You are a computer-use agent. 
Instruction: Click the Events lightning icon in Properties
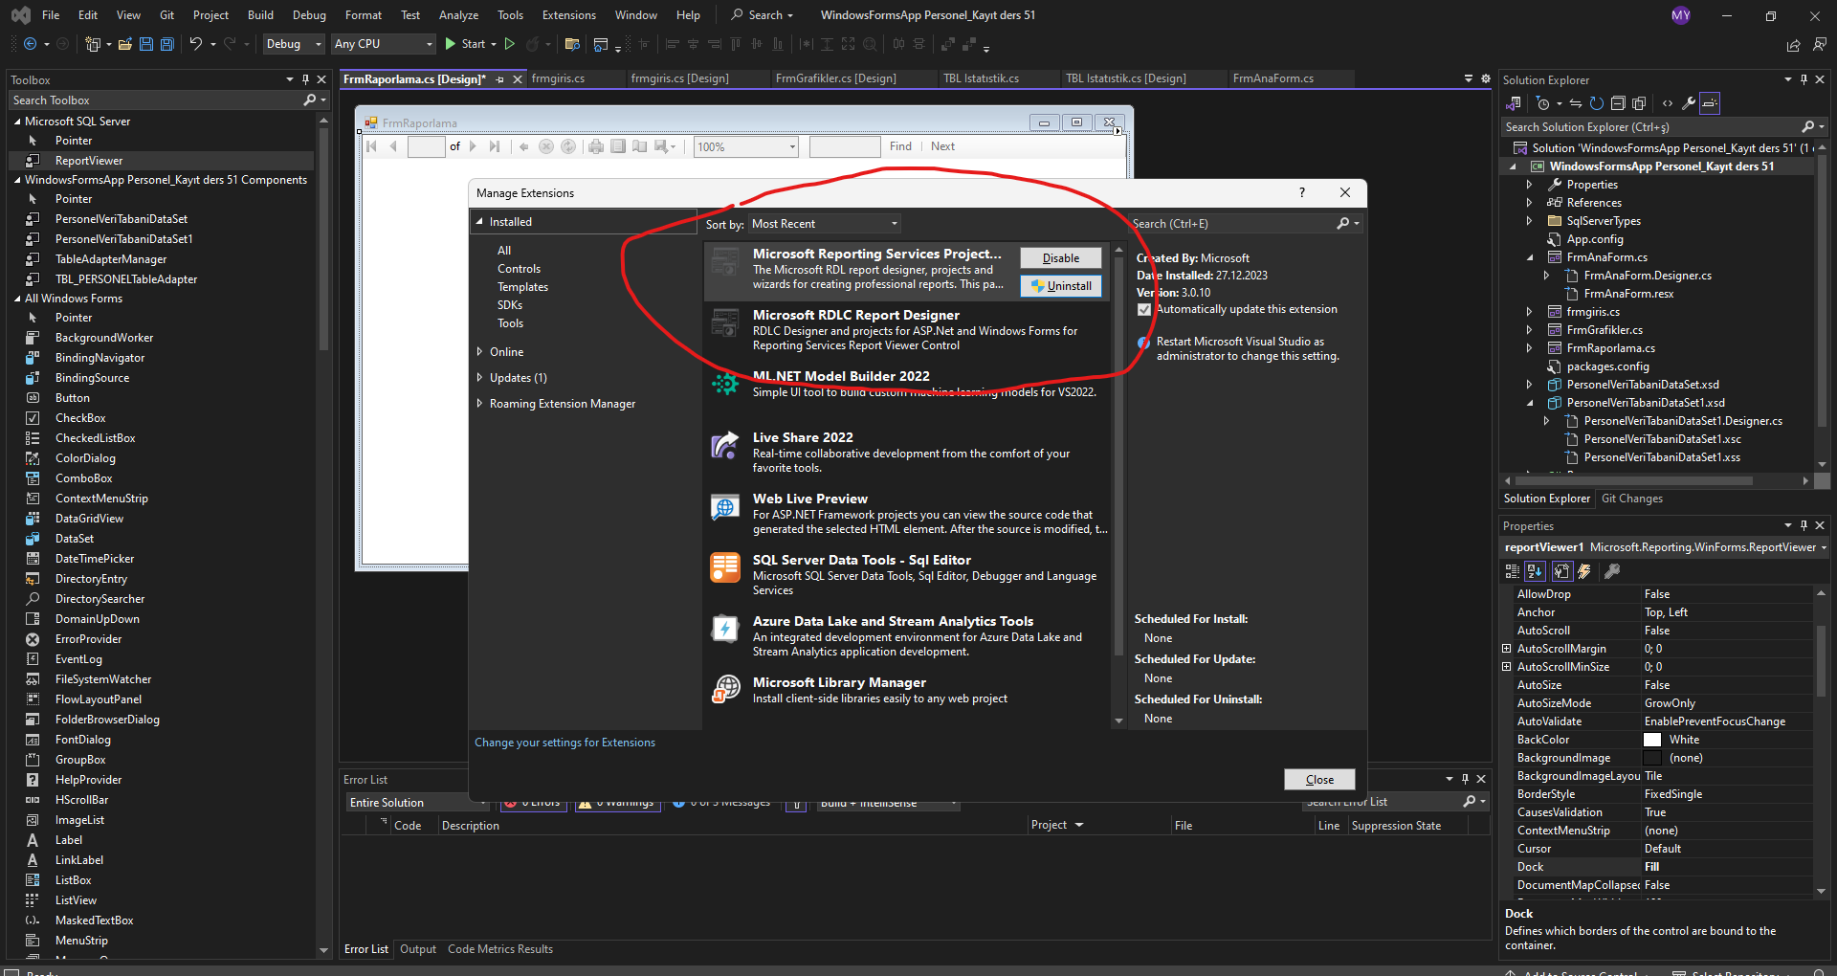[1584, 571]
